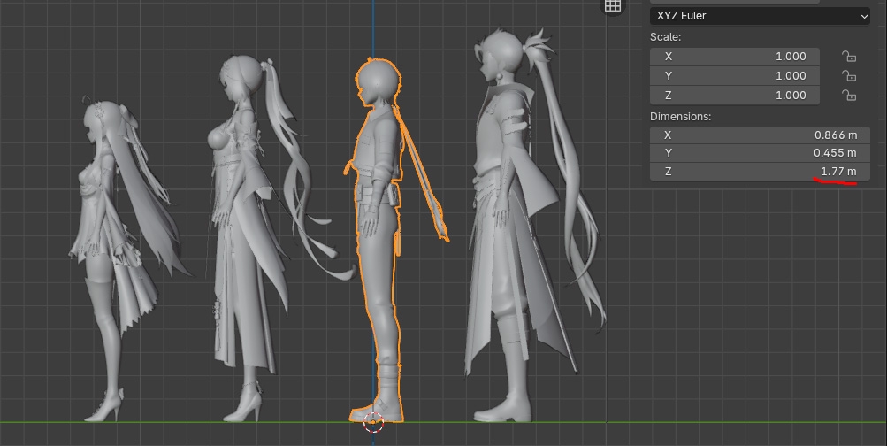Toggle the lock for Scale Z
887x446 pixels.
(x=849, y=95)
